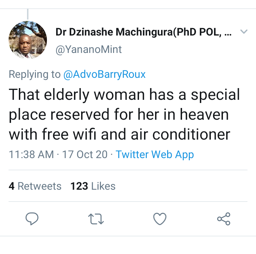View the 4 Retweets list
The height and width of the screenshot is (254, 256).
(x=35, y=186)
